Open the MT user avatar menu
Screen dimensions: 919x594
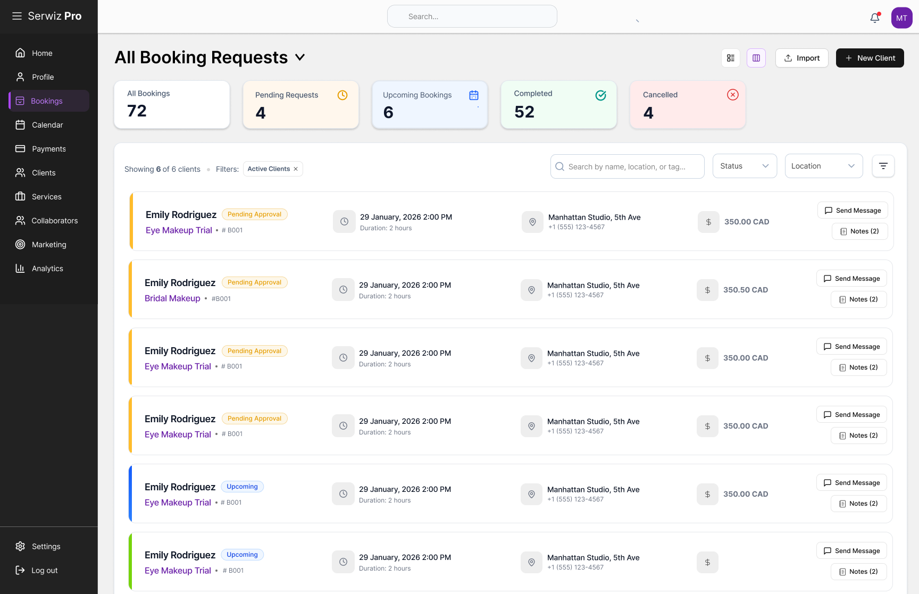point(901,18)
